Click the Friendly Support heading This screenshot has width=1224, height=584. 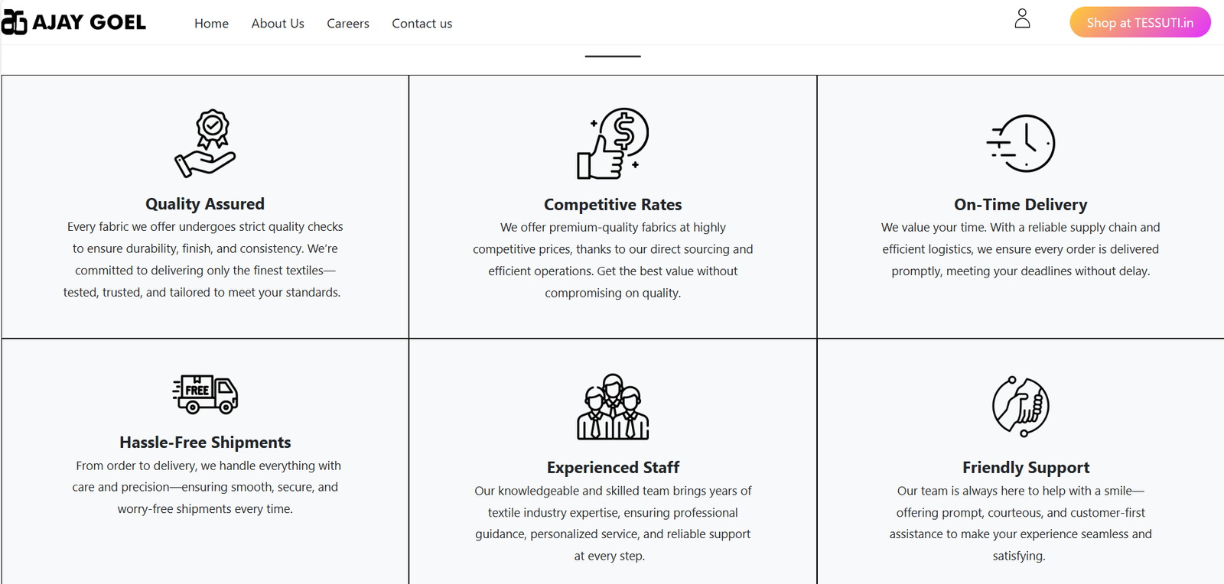pyautogui.click(x=1026, y=468)
